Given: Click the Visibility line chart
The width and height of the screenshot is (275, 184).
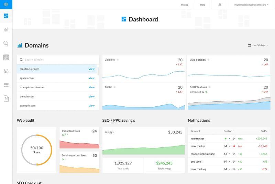Looking at the screenshot, I should (143, 75).
